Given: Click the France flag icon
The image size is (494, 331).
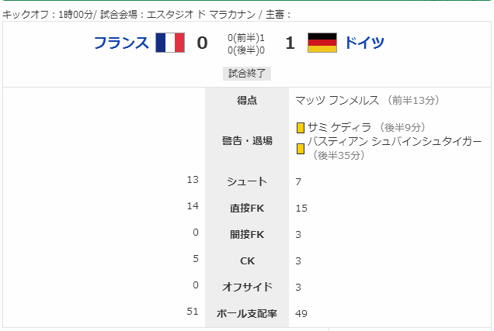Looking at the screenshot, I should [170, 43].
